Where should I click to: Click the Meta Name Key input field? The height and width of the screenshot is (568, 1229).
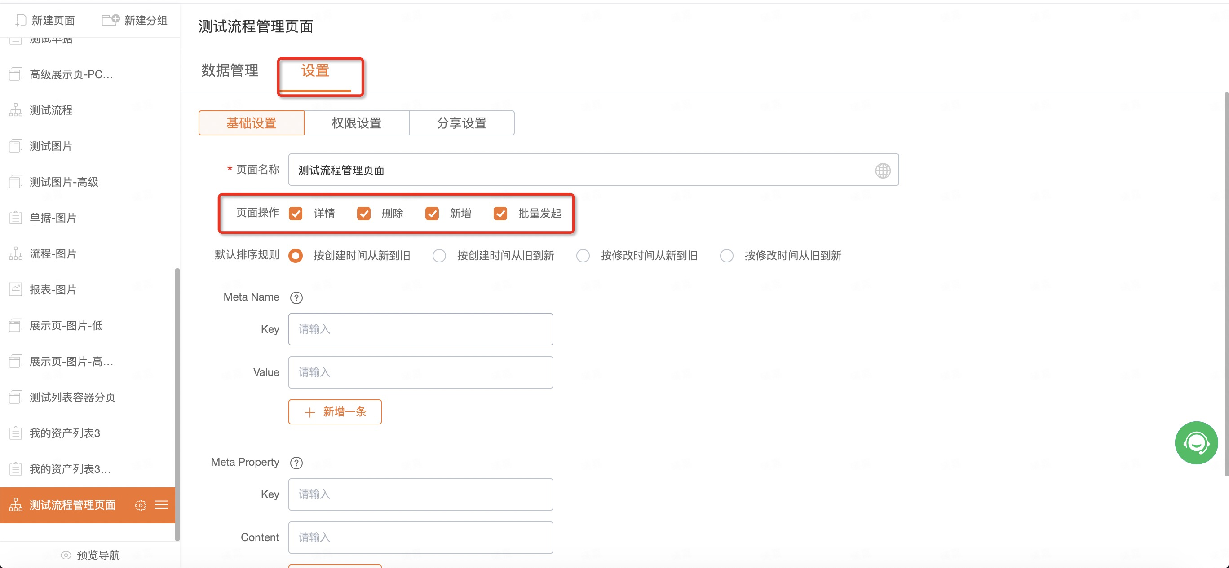pyautogui.click(x=420, y=329)
